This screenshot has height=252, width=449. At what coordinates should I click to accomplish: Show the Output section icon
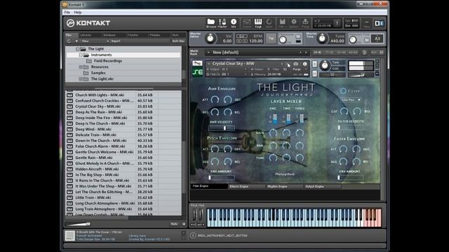(246, 23)
